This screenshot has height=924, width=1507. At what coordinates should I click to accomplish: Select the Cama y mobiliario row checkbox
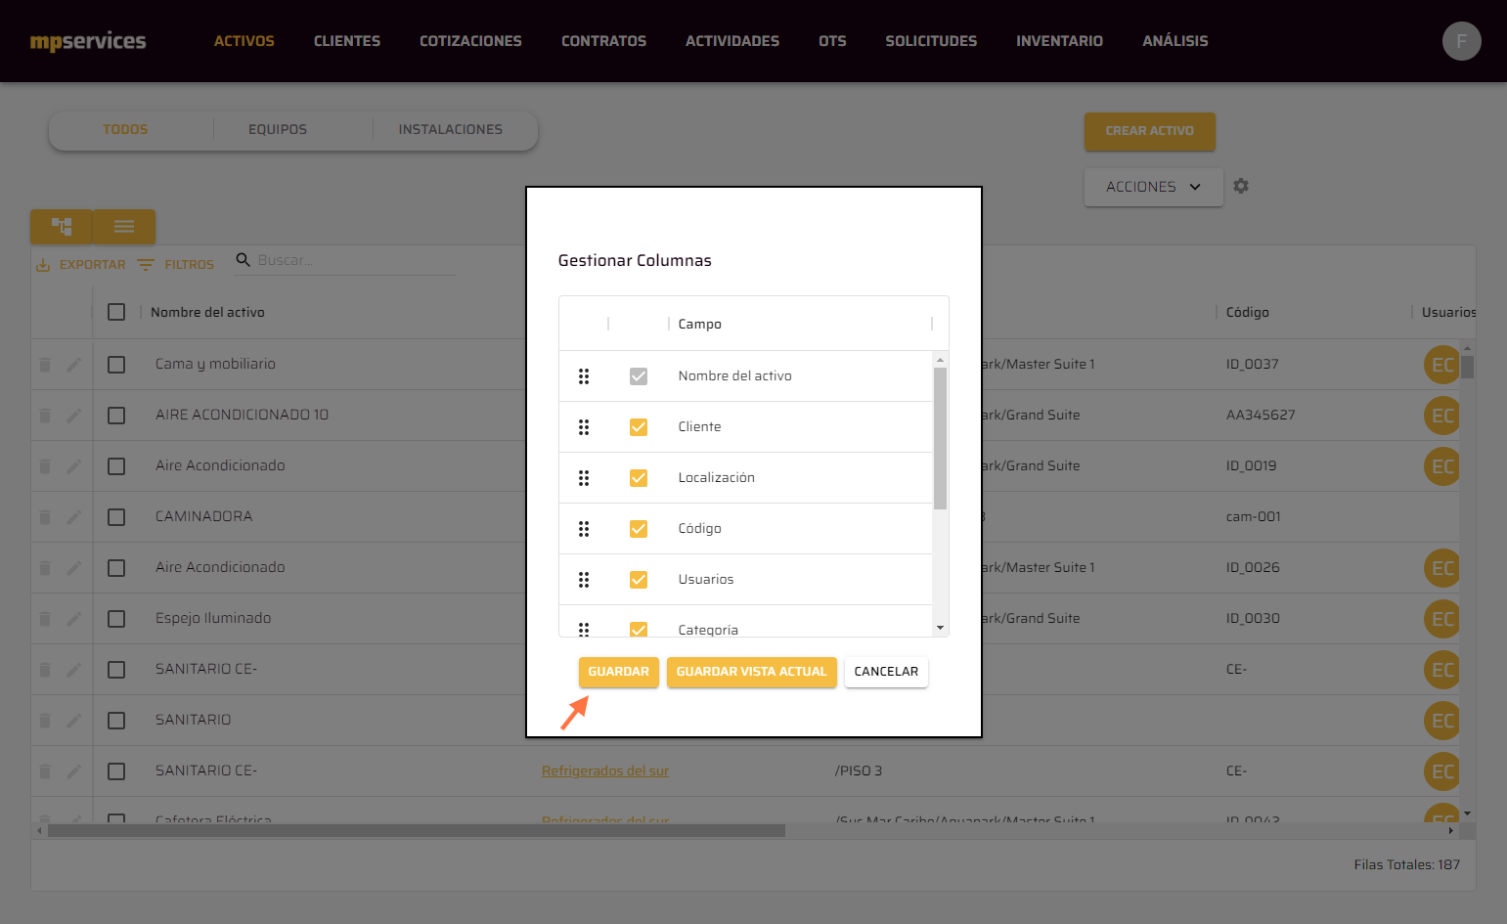116,365
